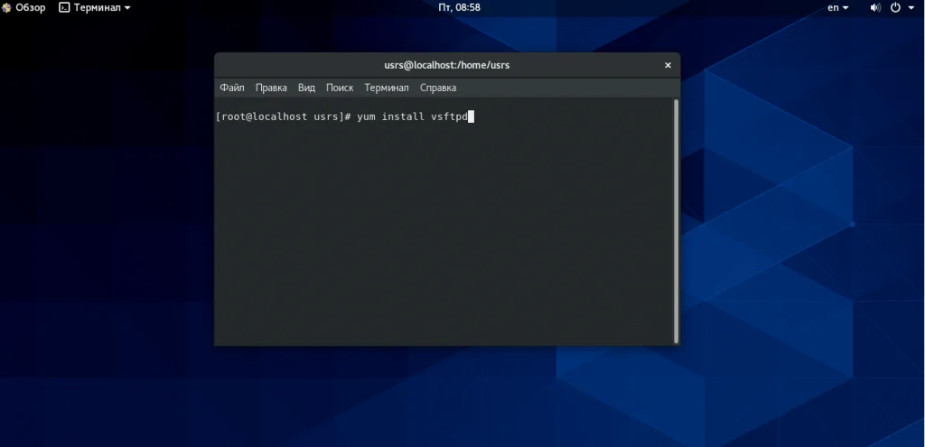
Task: Click the [root@localhost usrs]# prompt
Action: click(283, 116)
